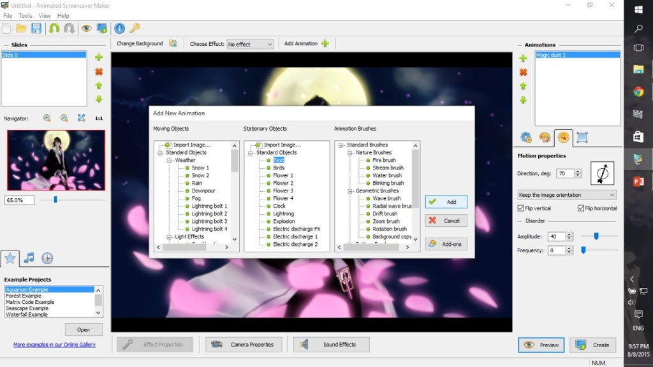The height and width of the screenshot is (367, 653).
Task: Collapse the Geometric Brushes node
Action: tap(350, 191)
